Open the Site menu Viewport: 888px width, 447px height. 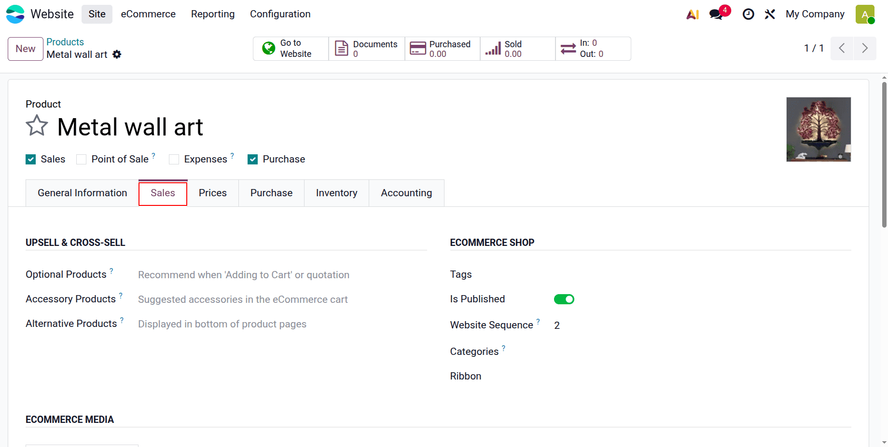point(97,14)
